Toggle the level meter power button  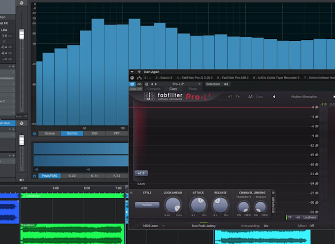click(x=34, y=176)
